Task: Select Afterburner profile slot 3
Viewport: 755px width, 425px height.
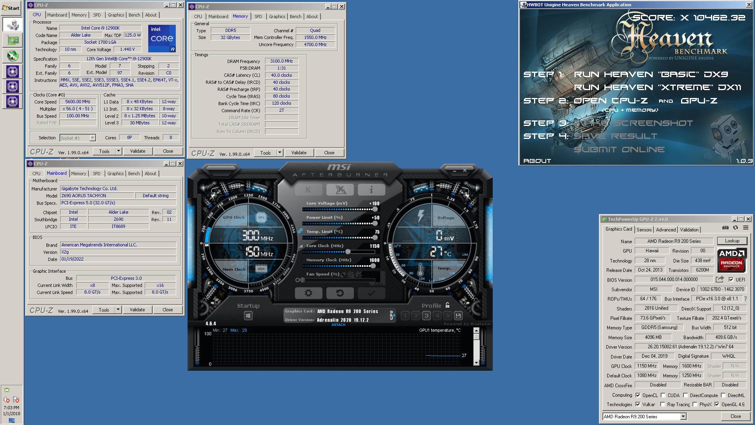Action: [427, 316]
